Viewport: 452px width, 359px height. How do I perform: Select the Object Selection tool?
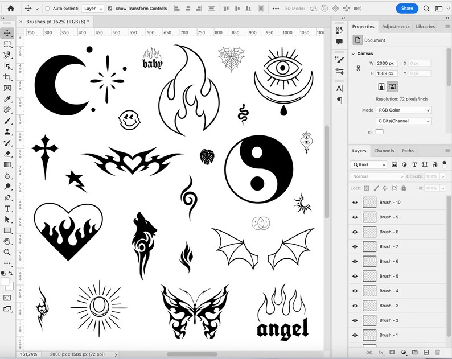pyautogui.click(x=7, y=66)
